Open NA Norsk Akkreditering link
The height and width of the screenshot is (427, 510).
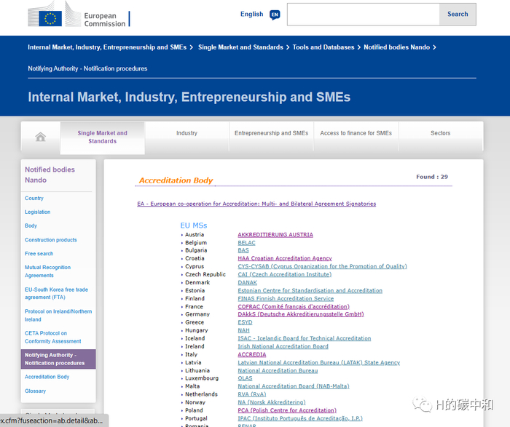272,402
